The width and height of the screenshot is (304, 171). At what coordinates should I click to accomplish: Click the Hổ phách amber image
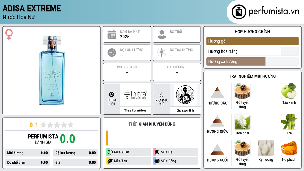tap(289, 148)
